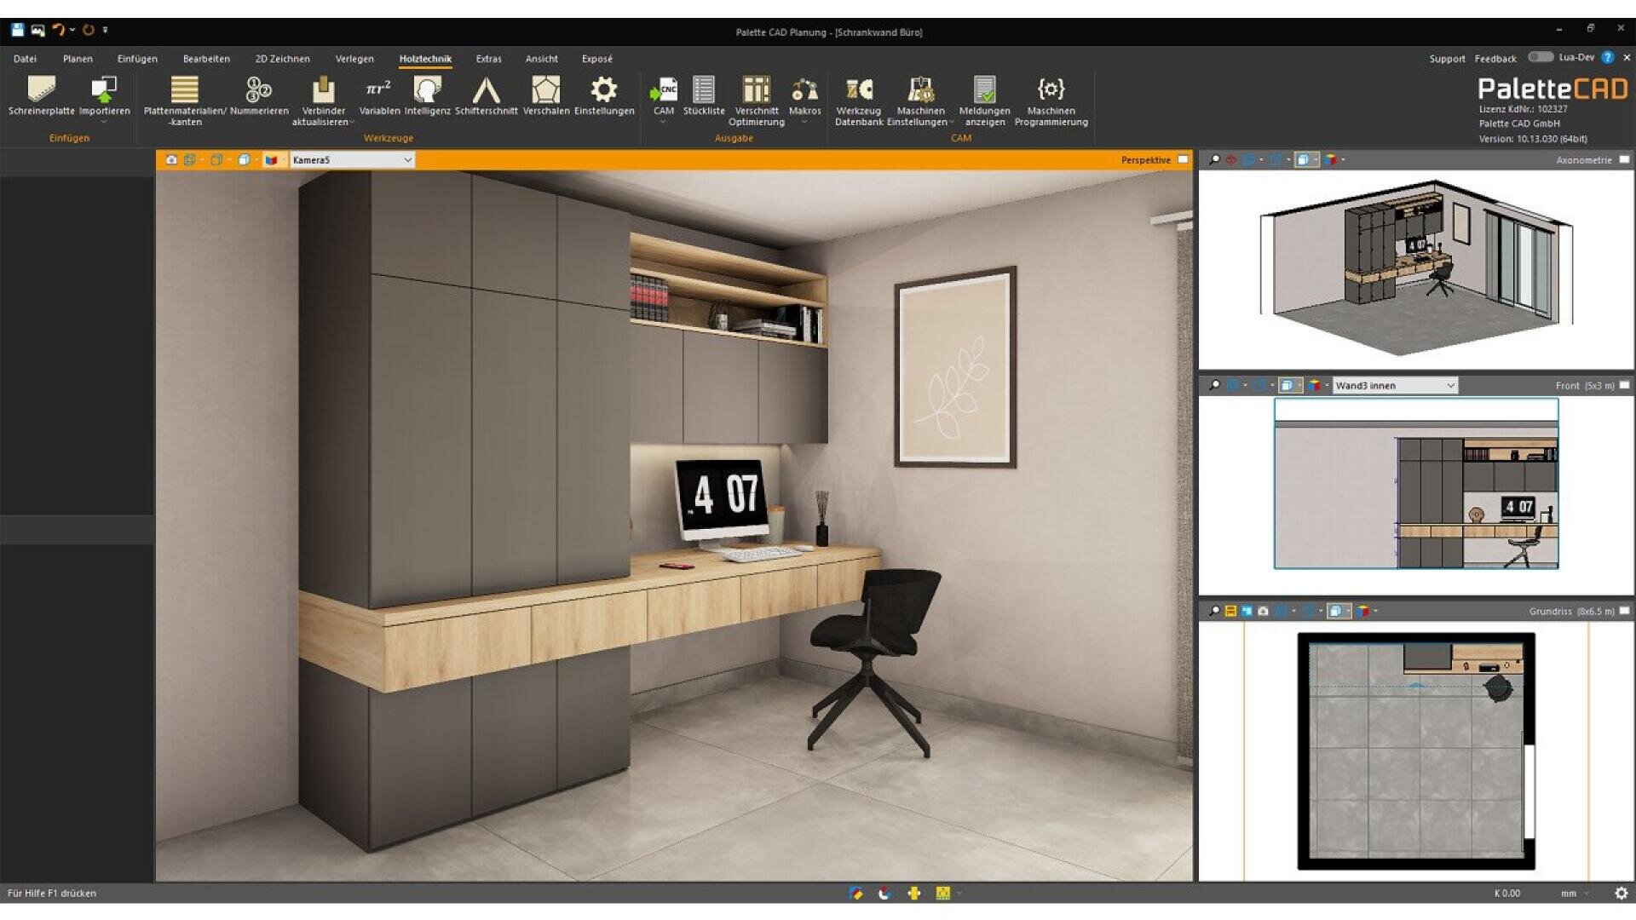The height and width of the screenshot is (920, 1636).
Task: Open the Exposé tab
Action: [596, 59]
